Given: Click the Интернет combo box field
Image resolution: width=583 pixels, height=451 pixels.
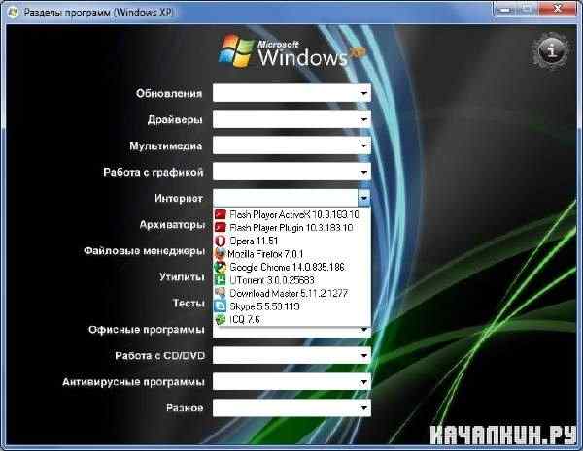Looking at the screenshot, I should [291, 198].
